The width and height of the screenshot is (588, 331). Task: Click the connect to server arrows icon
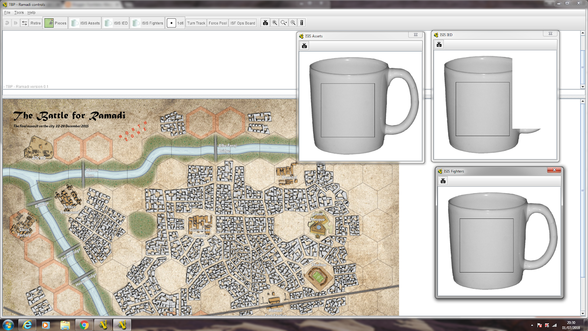24,23
